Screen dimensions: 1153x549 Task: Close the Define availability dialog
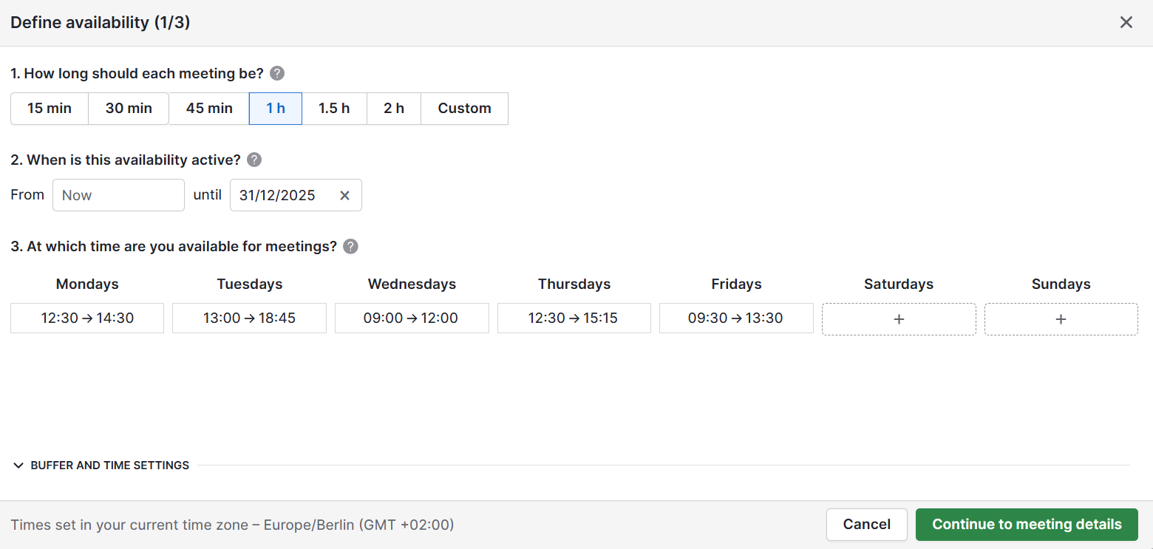tap(1126, 22)
